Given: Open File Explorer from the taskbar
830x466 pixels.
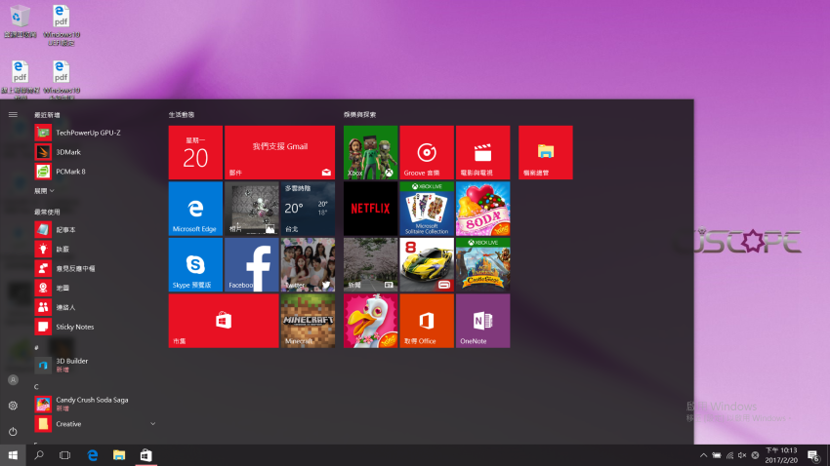Looking at the screenshot, I should [x=119, y=455].
